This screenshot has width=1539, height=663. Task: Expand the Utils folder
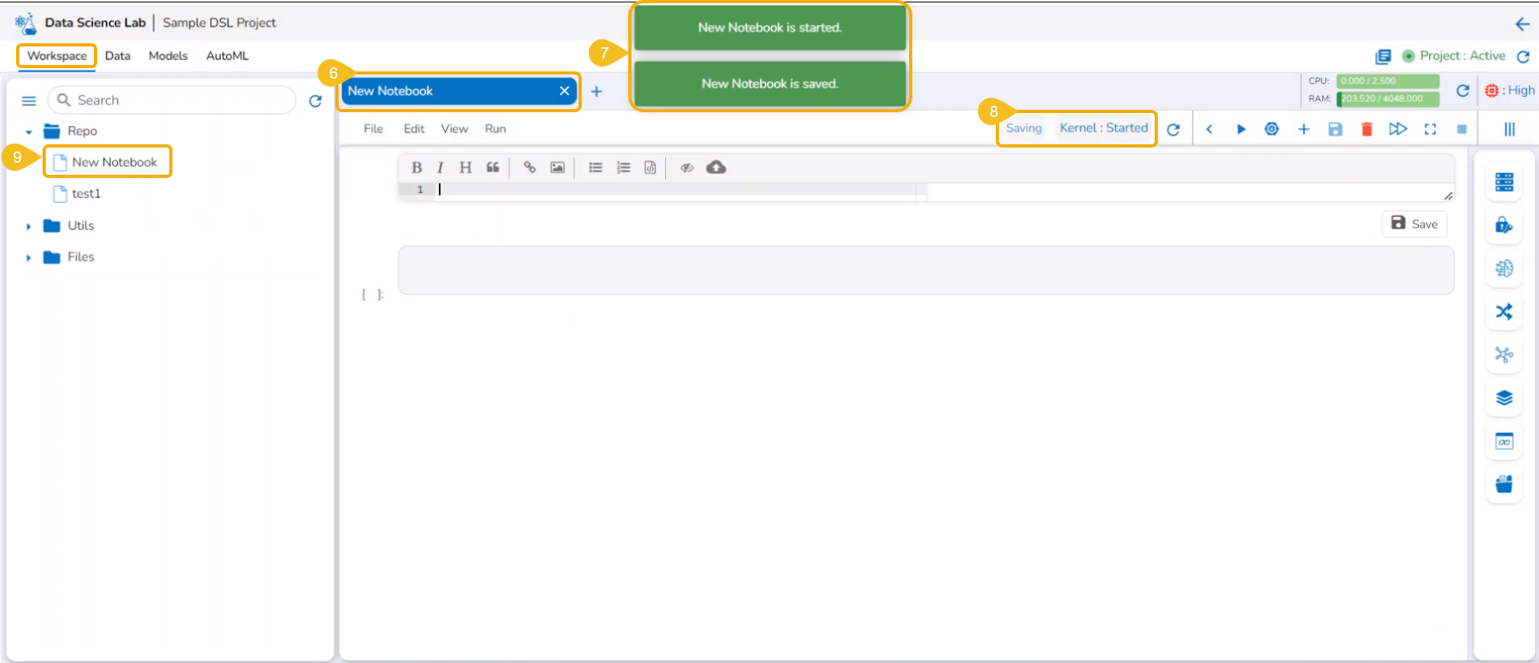tap(29, 227)
